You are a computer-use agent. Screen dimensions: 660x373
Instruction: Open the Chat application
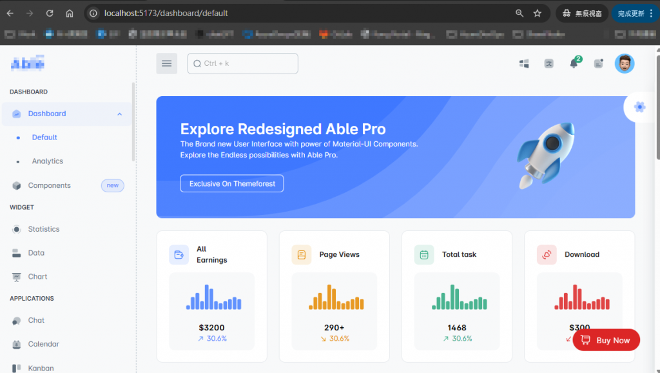click(x=36, y=320)
